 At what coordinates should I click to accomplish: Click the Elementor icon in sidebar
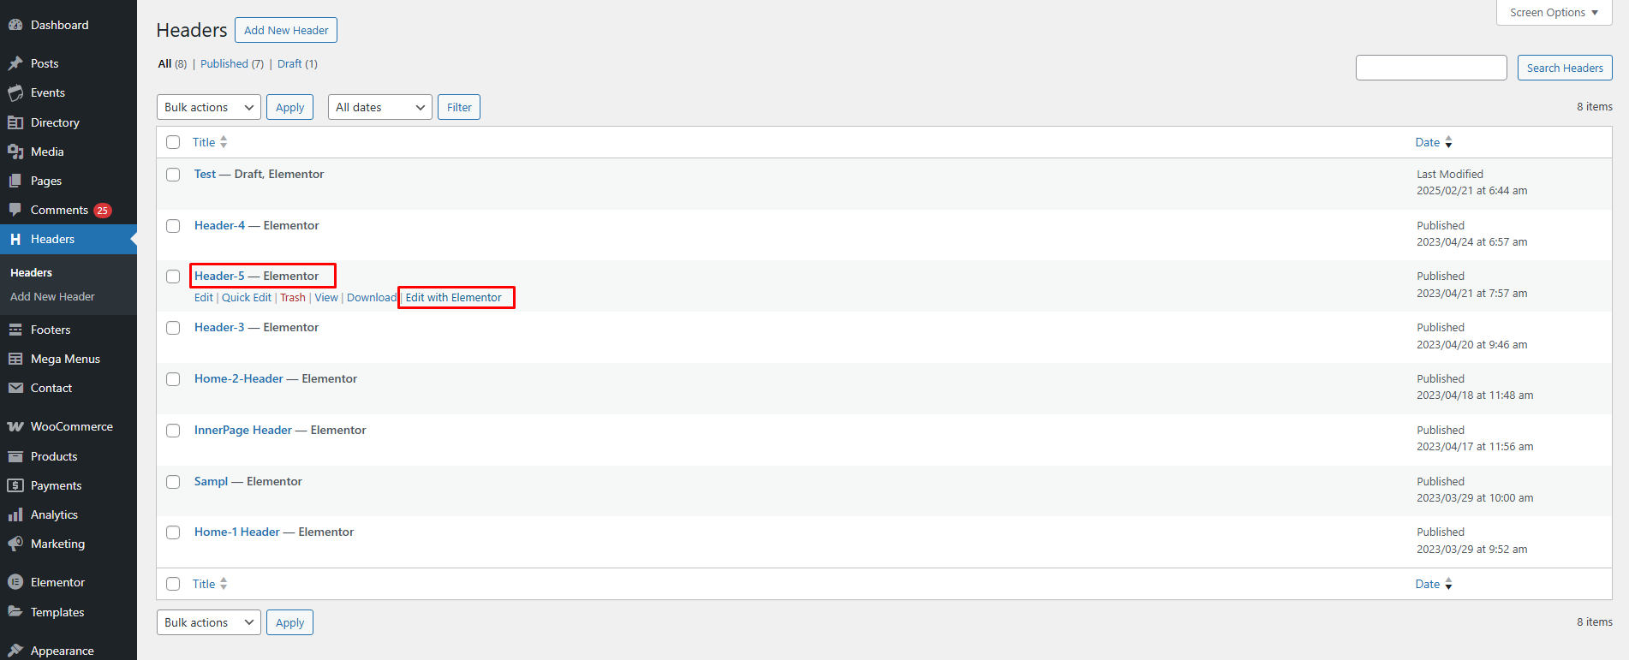(15, 582)
